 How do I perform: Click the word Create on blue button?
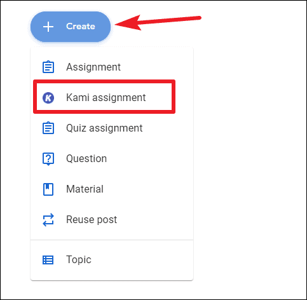(x=81, y=27)
